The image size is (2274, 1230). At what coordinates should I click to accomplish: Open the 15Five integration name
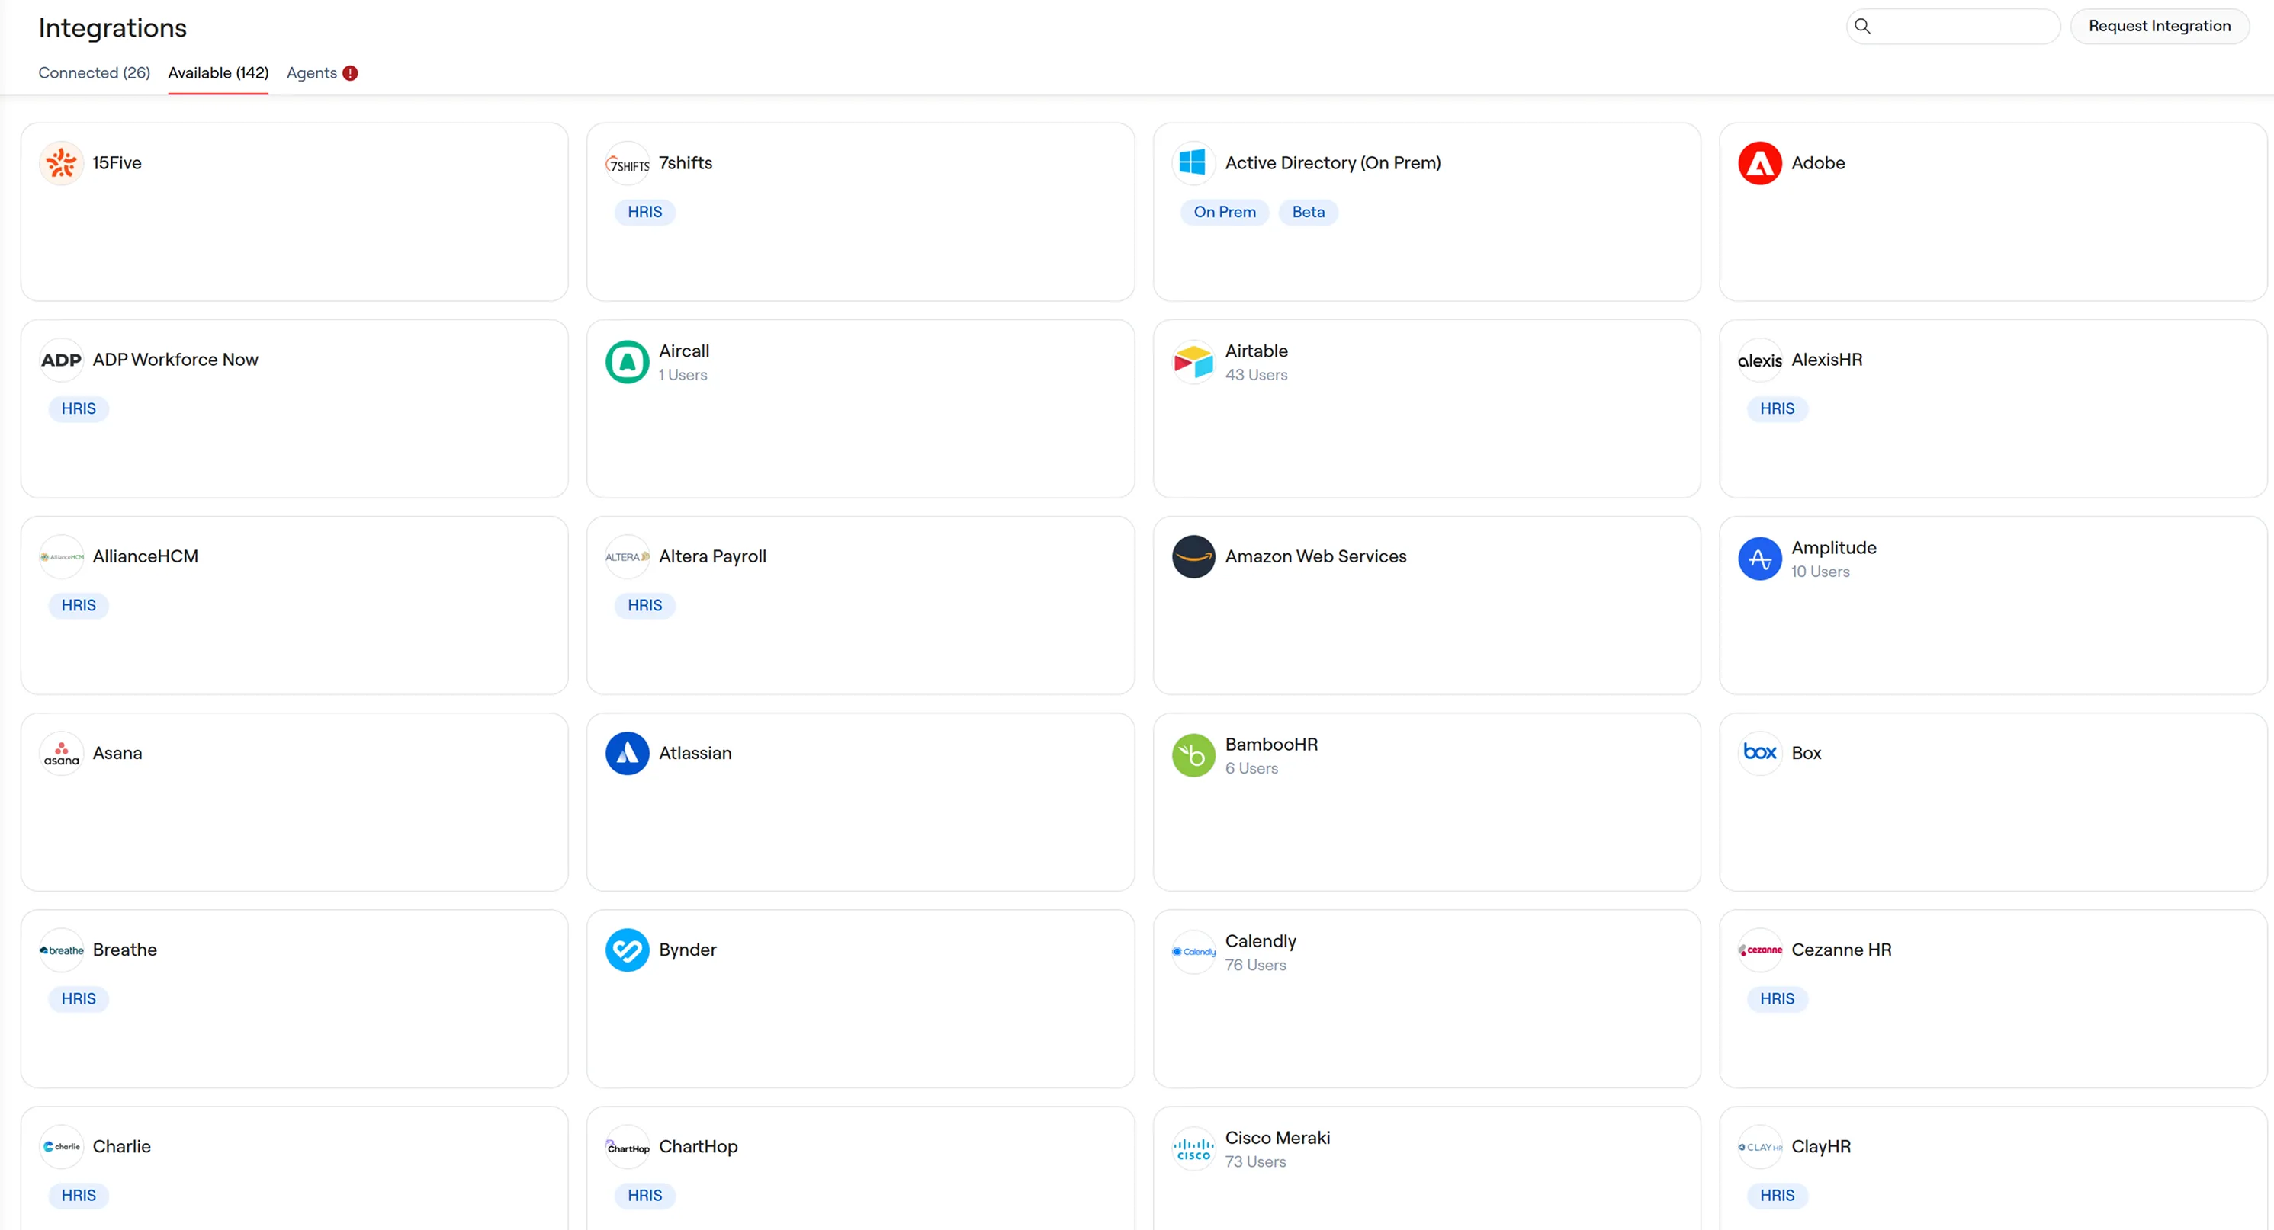[x=117, y=163]
